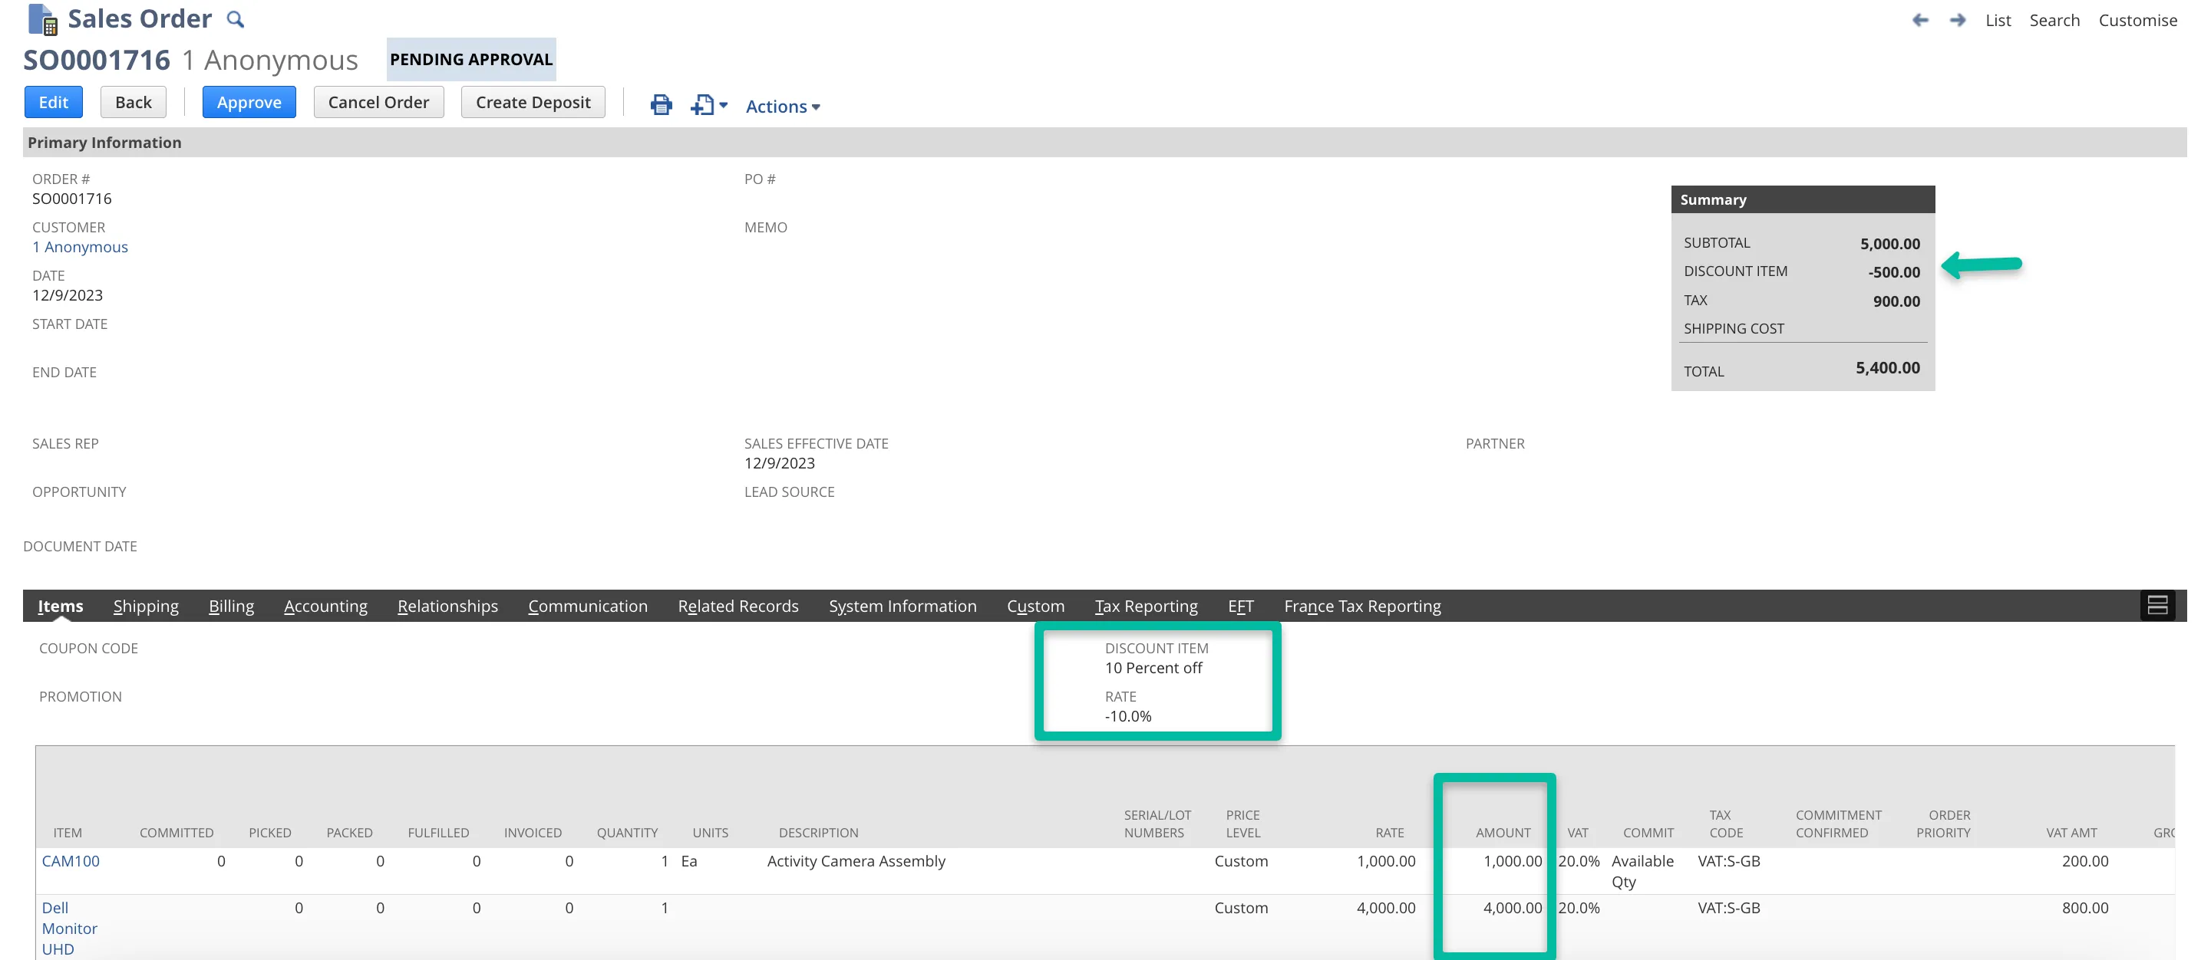This screenshot has height=960, width=2201.
Task: Open the Search link in header
Action: [x=2054, y=20]
